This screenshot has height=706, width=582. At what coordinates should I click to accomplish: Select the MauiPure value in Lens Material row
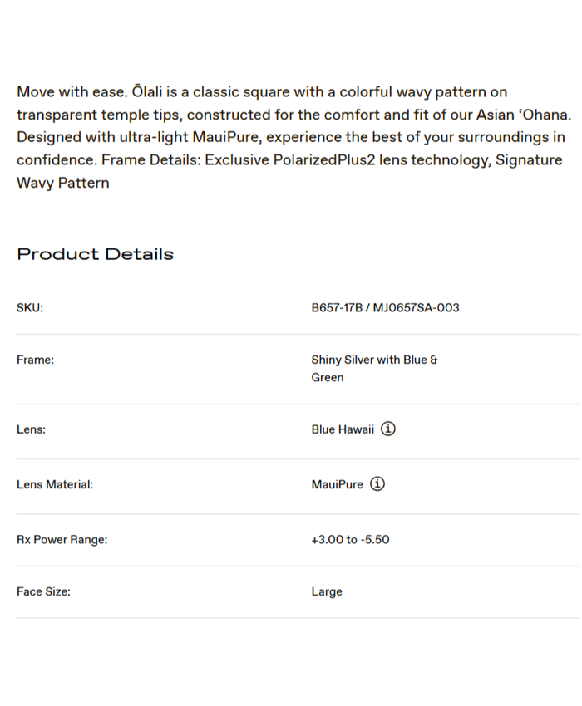[337, 484]
